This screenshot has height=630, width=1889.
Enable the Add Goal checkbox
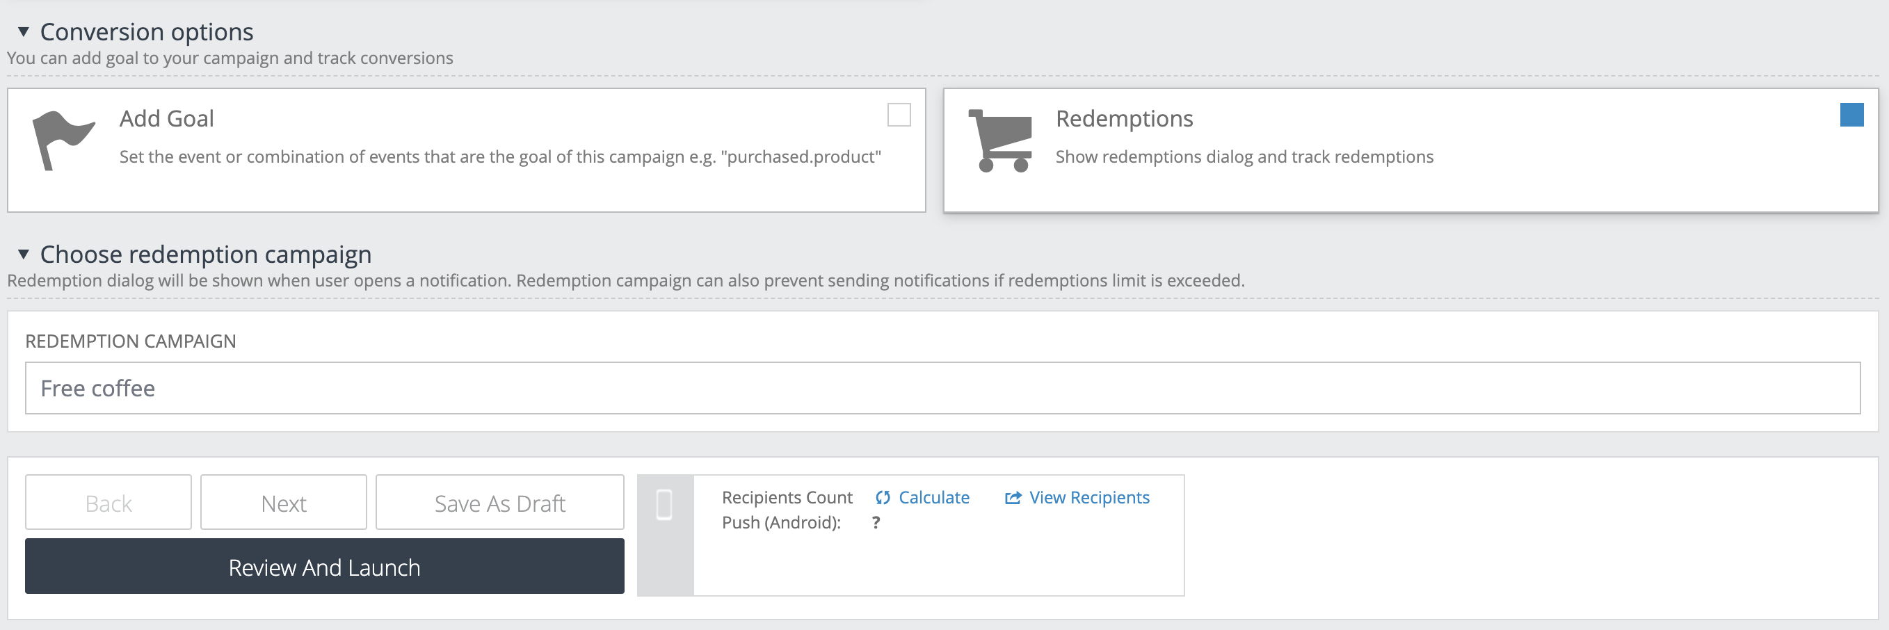(x=899, y=115)
